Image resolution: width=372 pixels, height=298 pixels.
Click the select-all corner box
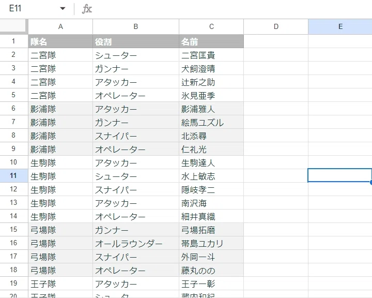pos(13,26)
